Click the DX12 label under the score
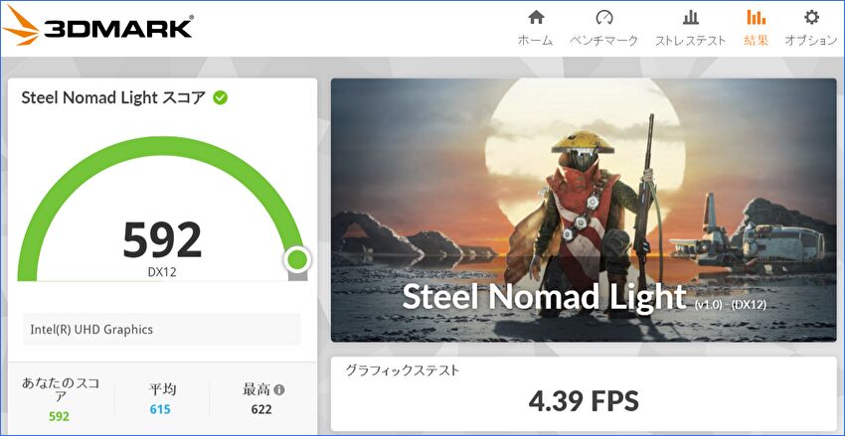The image size is (845, 436). point(162,272)
